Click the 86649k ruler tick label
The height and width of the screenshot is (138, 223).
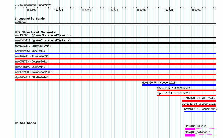[32, 10]
